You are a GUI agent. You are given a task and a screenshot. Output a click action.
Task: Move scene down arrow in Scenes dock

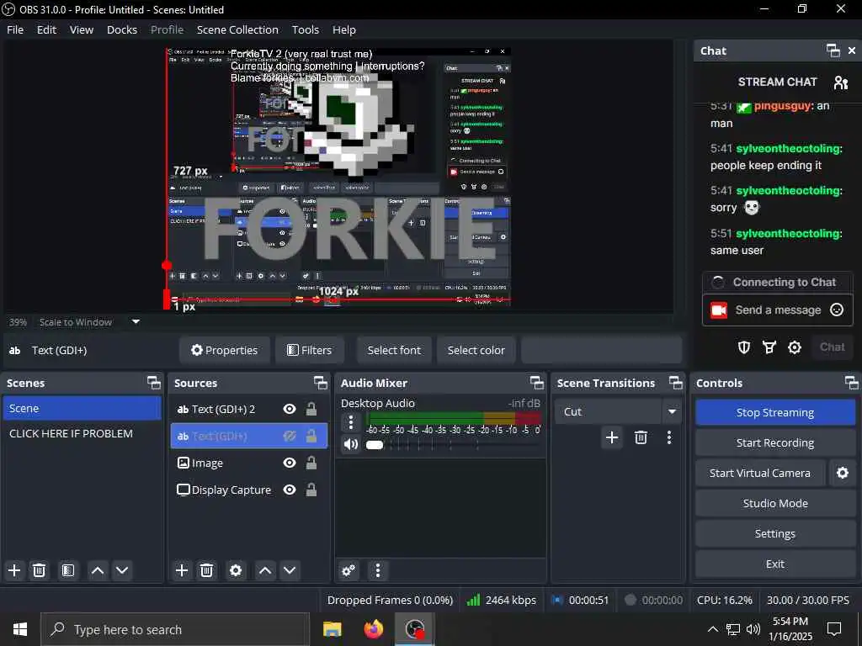[x=122, y=570]
